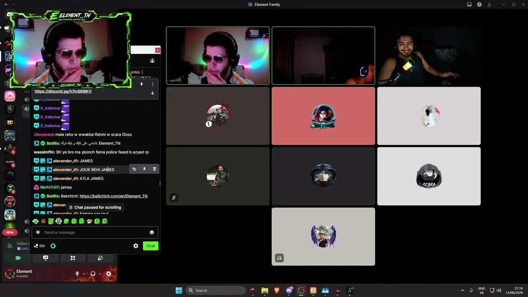
Task: Select the SCARA participant tile
Action: [429, 176]
